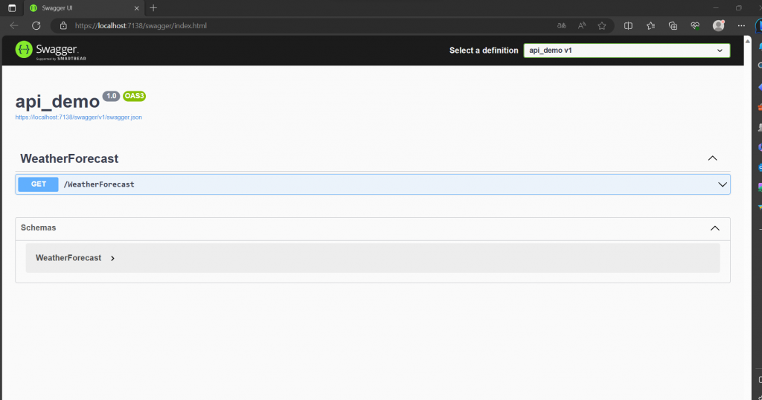This screenshot has width=762, height=400.
Task: Open the api_demo v1 definition dropdown
Action: (x=627, y=51)
